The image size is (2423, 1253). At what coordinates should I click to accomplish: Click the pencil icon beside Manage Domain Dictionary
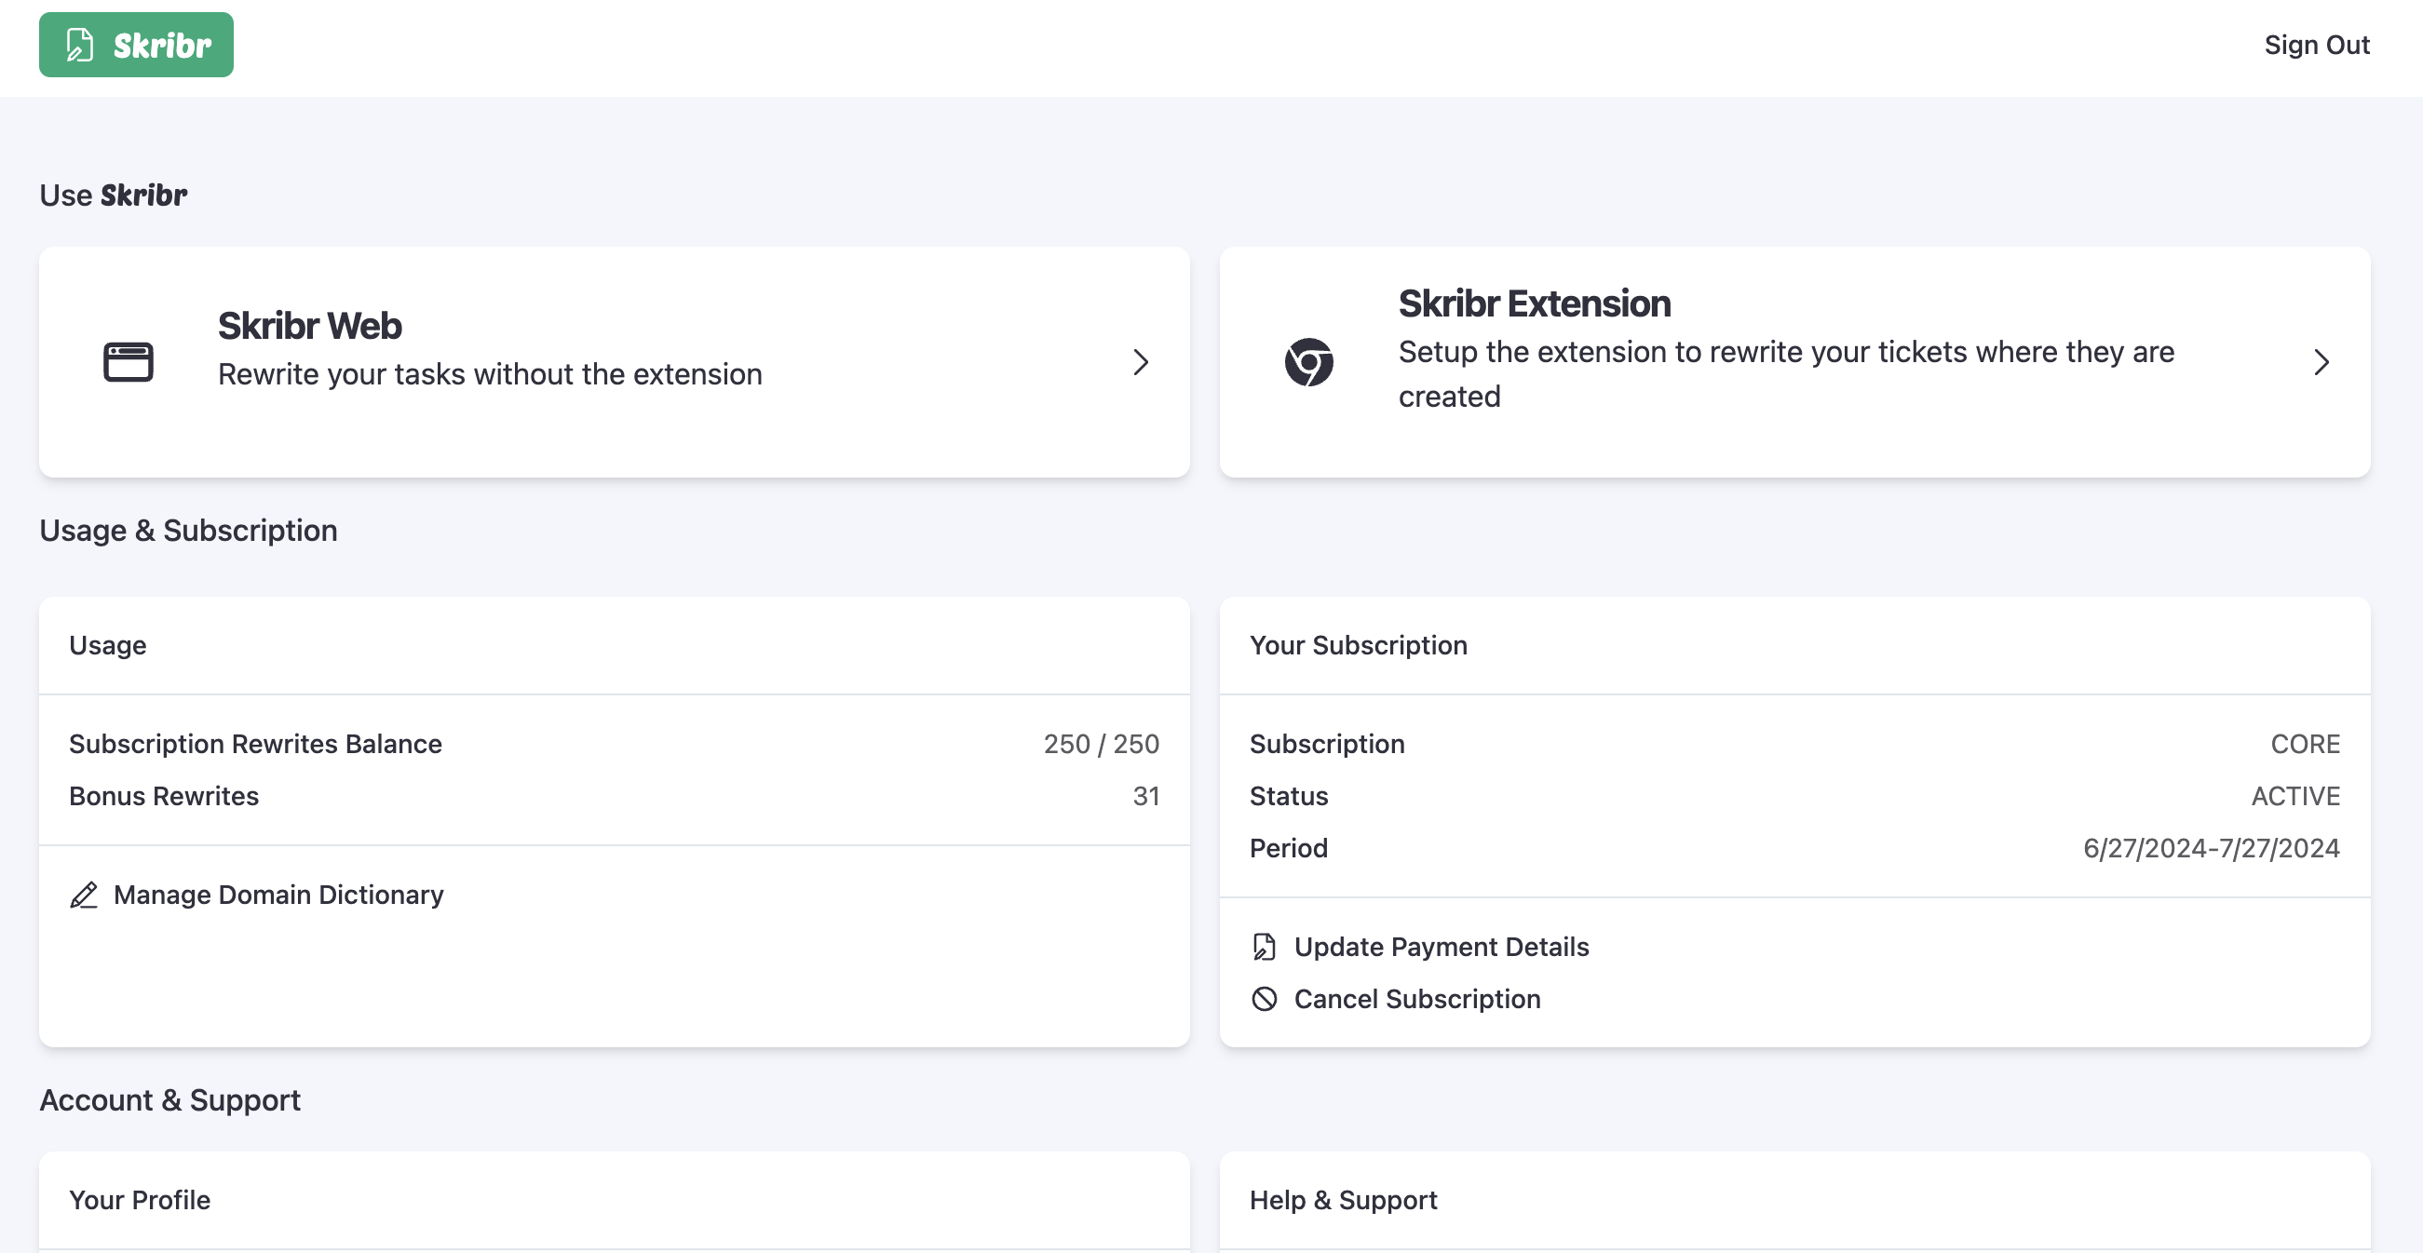point(84,895)
